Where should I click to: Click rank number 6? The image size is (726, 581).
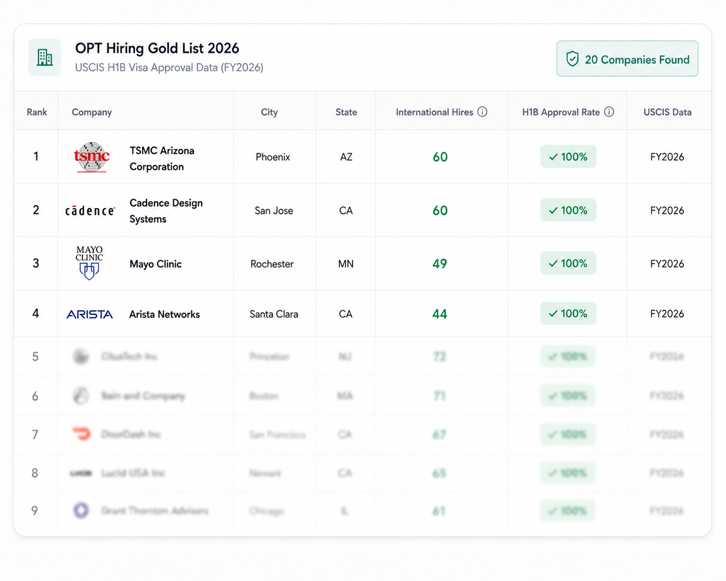tap(35, 396)
